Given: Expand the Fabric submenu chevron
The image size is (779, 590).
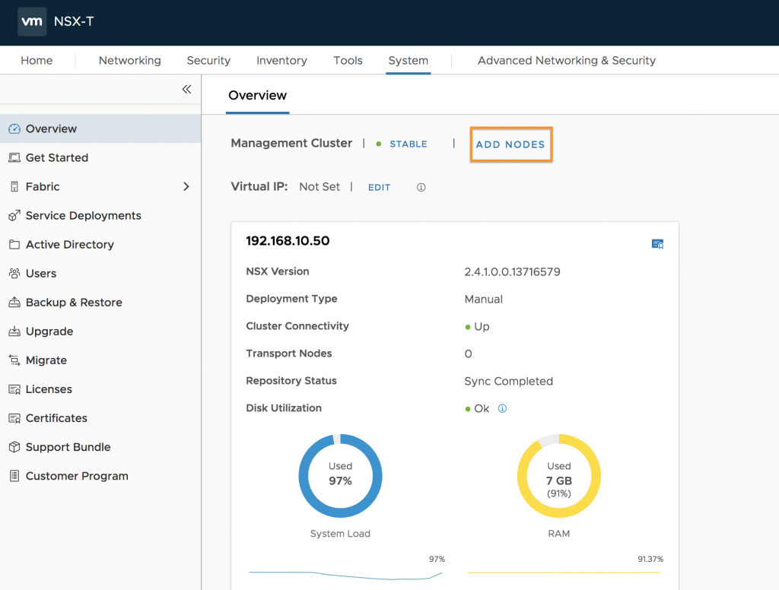Looking at the screenshot, I should point(186,187).
